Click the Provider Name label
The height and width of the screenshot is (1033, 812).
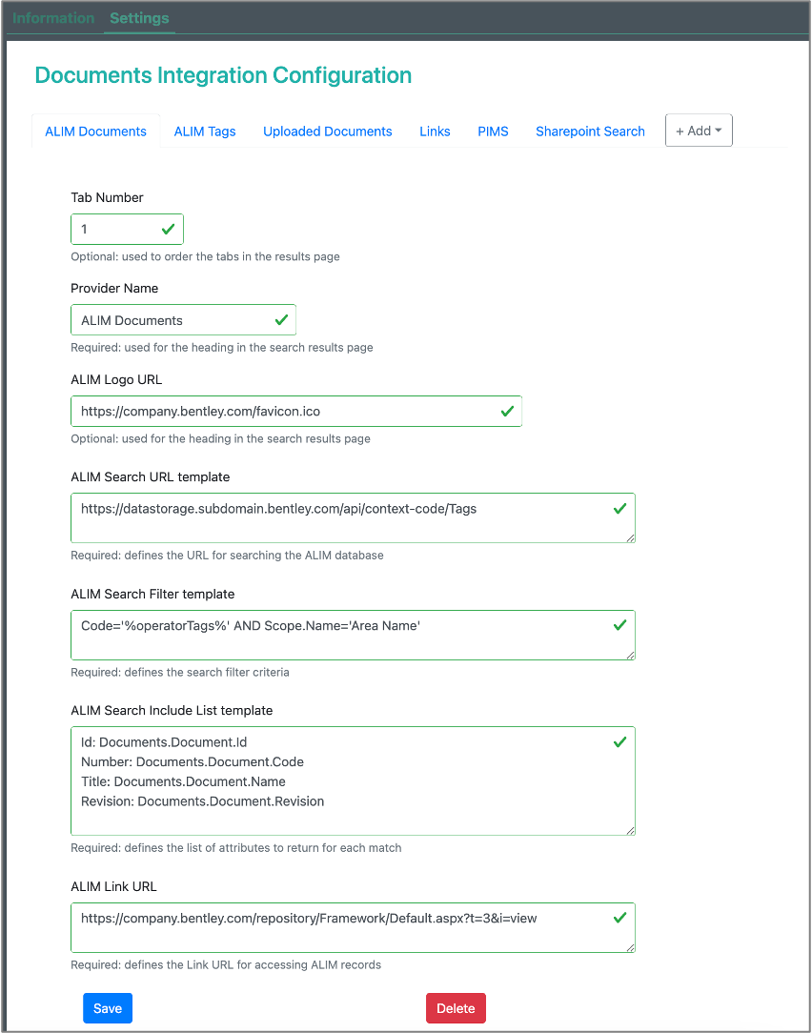[114, 288]
